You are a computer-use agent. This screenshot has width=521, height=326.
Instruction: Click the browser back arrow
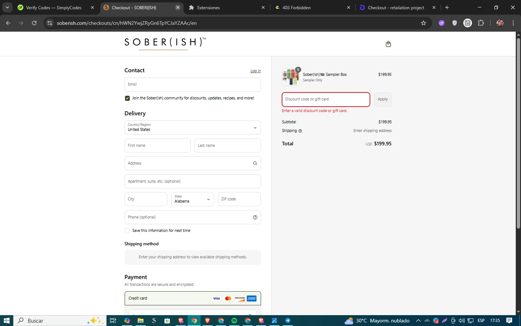tap(8, 23)
